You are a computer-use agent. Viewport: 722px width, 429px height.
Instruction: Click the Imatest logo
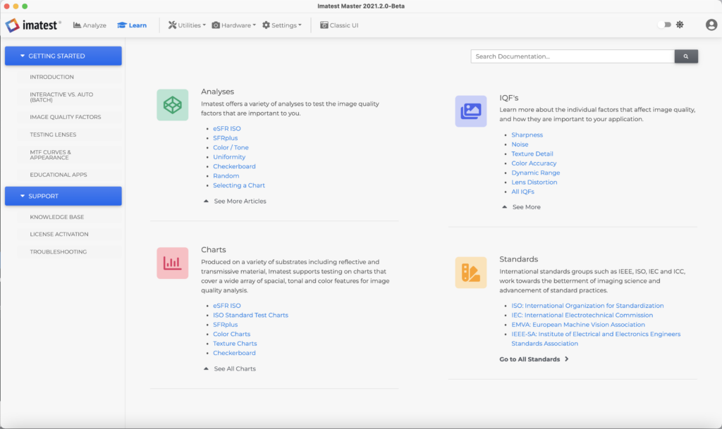coord(32,25)
